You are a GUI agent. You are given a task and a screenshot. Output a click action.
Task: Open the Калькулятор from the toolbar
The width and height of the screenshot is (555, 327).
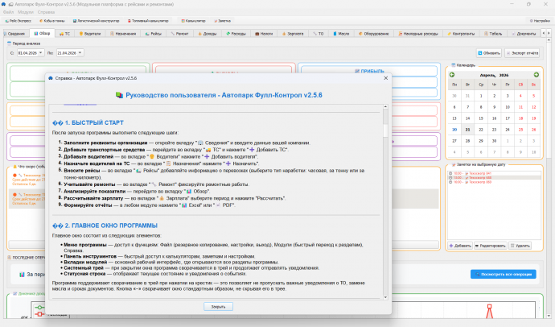coord(193,21)
